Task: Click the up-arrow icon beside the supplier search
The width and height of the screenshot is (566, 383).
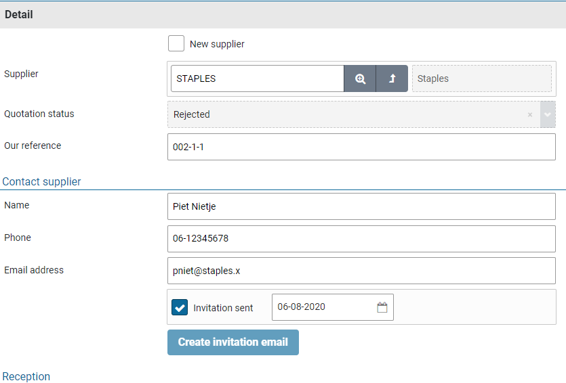Action: (392, 78)
